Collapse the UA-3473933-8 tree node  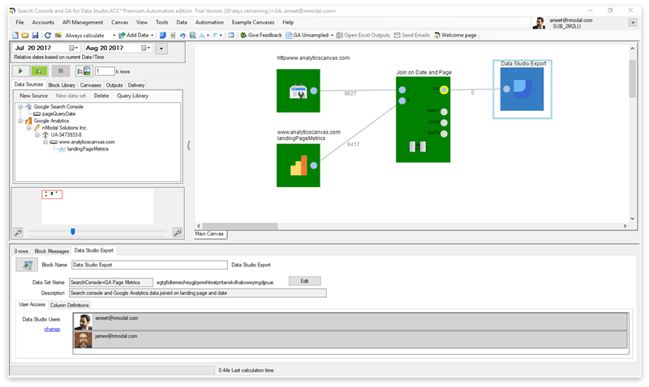tap(37, 135)
